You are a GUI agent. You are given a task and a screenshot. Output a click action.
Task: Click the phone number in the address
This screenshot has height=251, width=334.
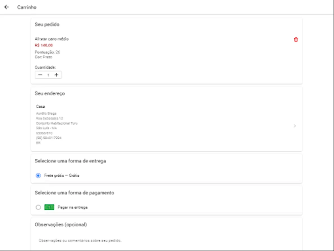pyautogui.click(x=49, y=138)
